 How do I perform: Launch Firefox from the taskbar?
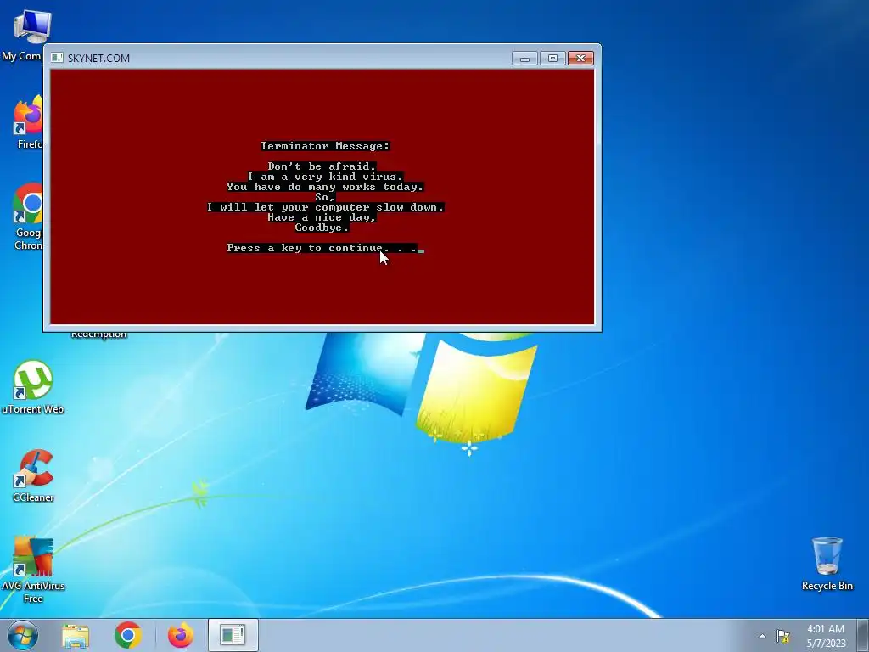[180, 635]
